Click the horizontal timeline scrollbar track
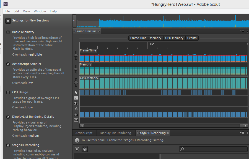Viewport: 249px width, 159px height. coord(162,126)
